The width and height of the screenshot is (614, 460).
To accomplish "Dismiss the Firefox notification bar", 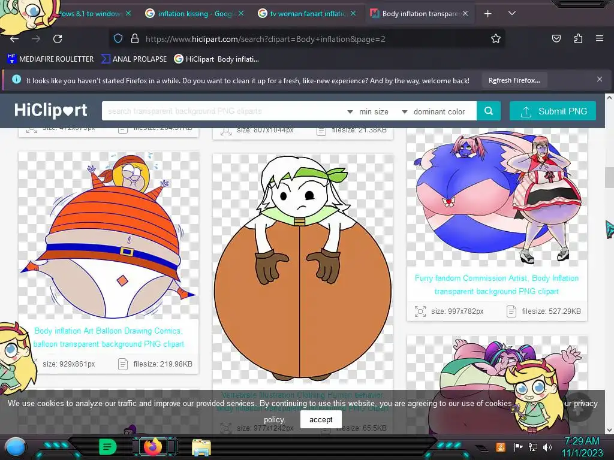I will (600, 80).
